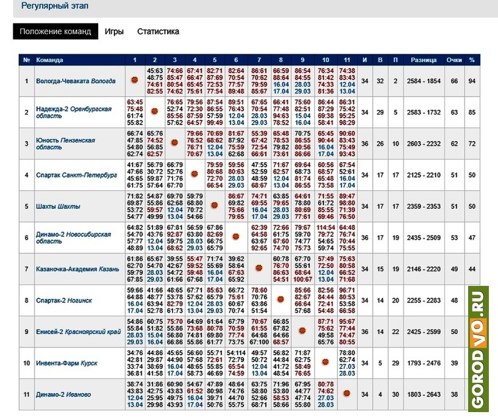Click basketball icon in Надежда-2 row
498x420 pixels.
(155, 111)
